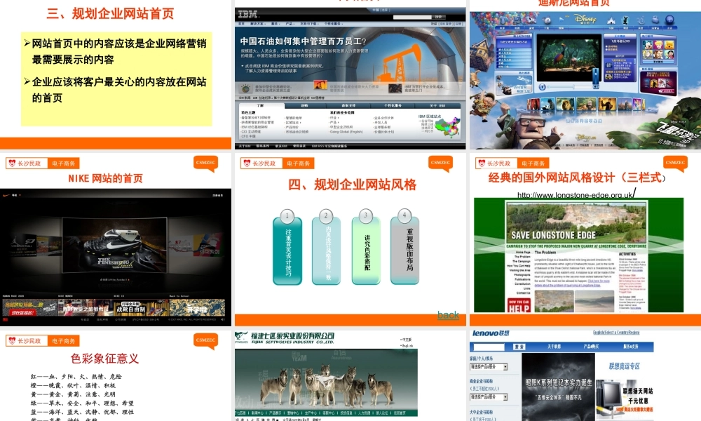Screen dimensions: 701x421
Task: Click the English language link on Septwolves page
Action: (408, 346)
